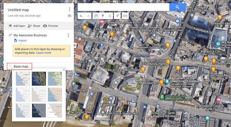Viewport: 231px width, 127px height.
Task: Close the base map style picker
Action: coord(64,70)
